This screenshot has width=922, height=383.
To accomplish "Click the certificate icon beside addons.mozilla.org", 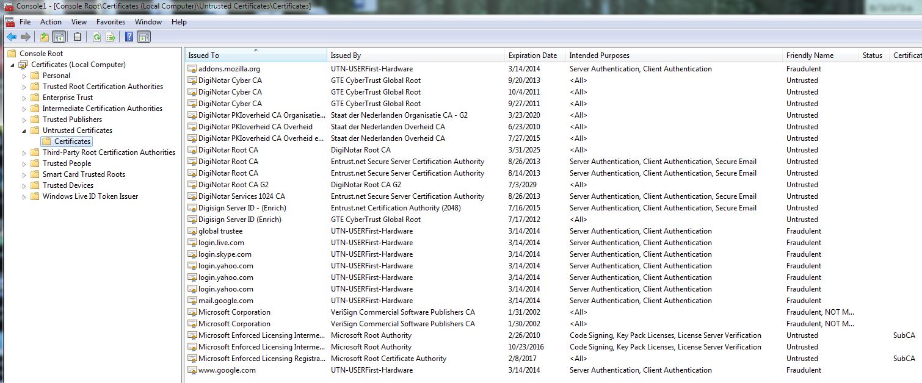I will coord(192,69).
